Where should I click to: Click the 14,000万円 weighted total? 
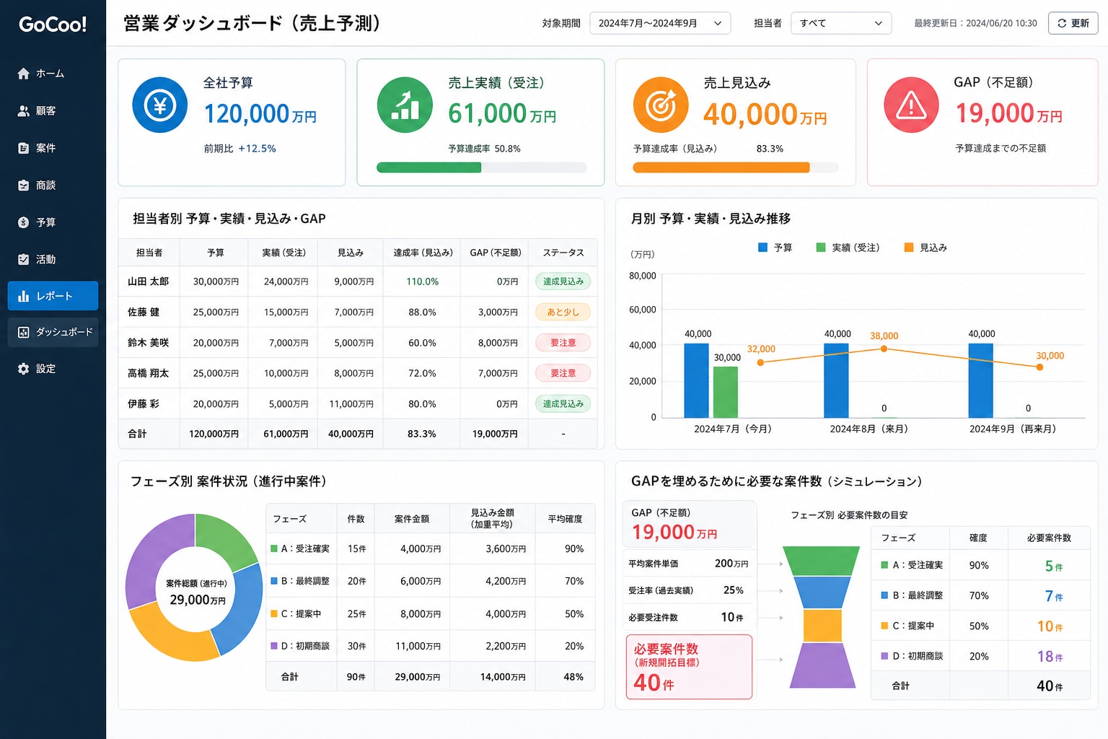coord(503,677)
